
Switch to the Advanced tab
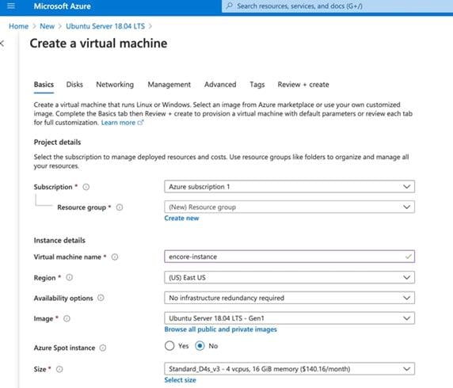[x=220, y=85]
